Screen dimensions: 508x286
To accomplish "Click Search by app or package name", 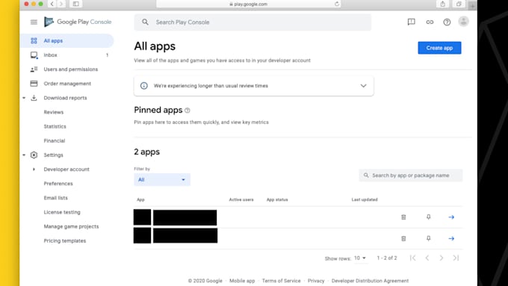I will click(x=410, y=175).
